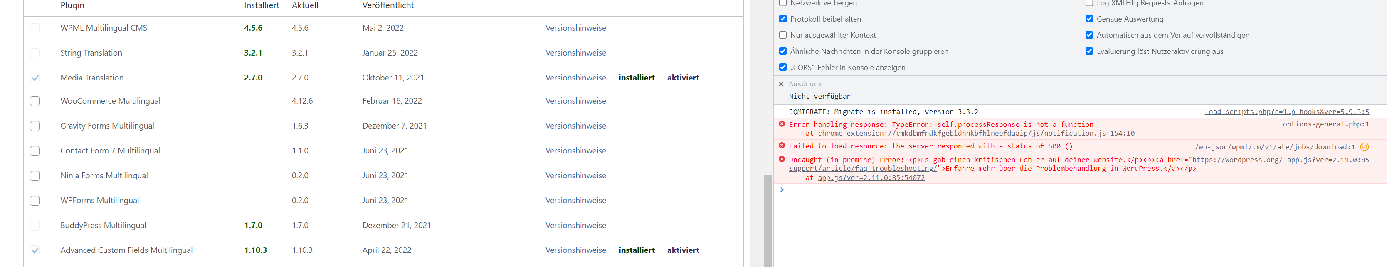Tick the Ninja Forms Multilingual checkbox

click(x=35, y=176)
